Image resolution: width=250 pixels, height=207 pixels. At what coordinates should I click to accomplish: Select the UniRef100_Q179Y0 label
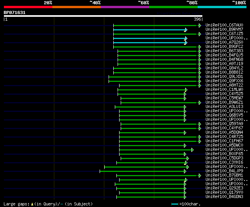(x=224, y=193)
